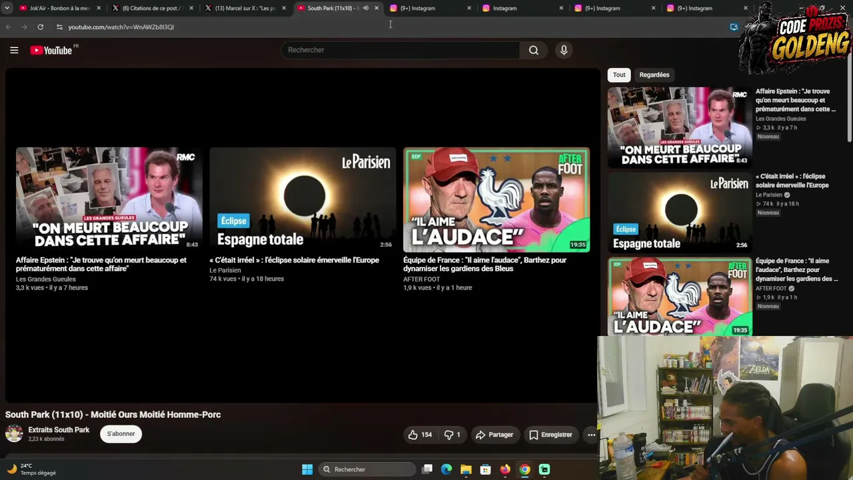Click the 2,23 k abonnés subscriber count
Screen dimensions: 853x480
click(47, 439)
